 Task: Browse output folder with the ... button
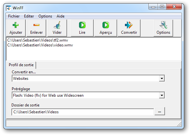pos(160,112)
